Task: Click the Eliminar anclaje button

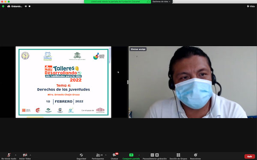Action: tap(138, 49)
